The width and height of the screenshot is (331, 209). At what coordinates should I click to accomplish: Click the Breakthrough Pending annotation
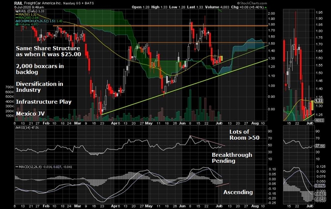click(232, 158)
